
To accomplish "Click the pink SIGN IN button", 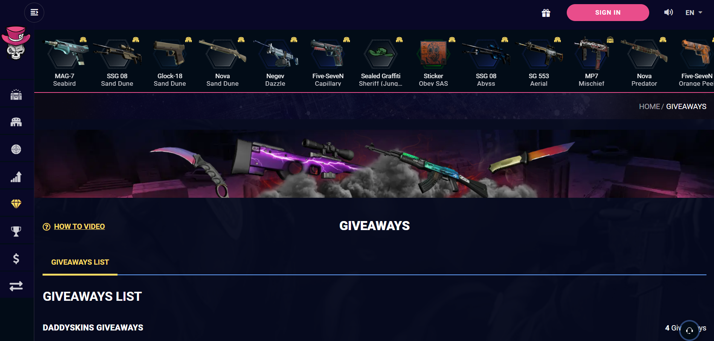I will 608,12.
